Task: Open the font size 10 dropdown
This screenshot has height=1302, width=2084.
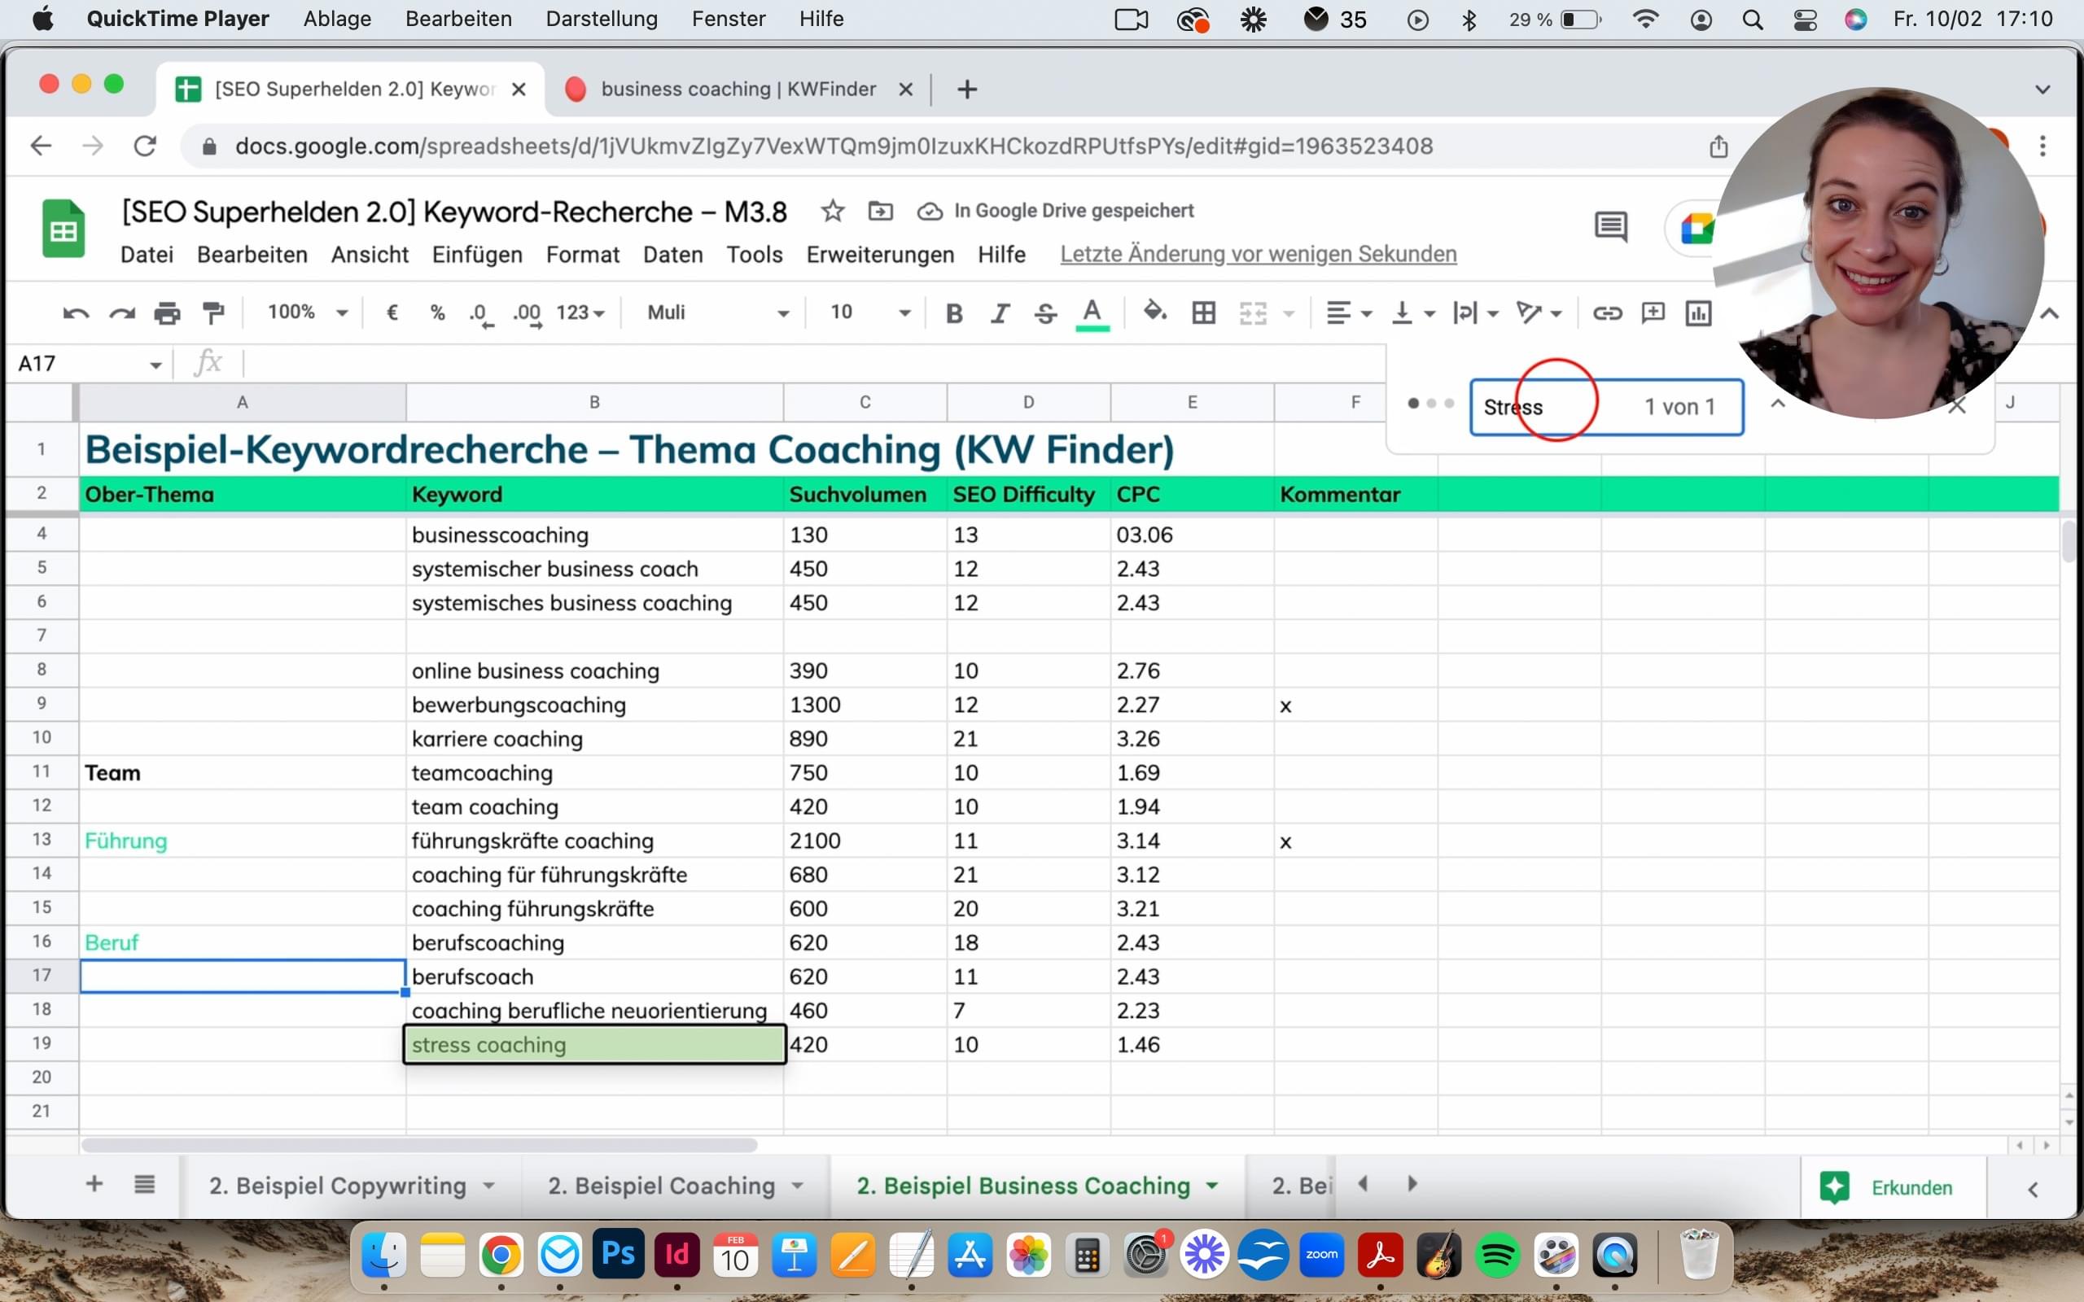Action: 869,313
